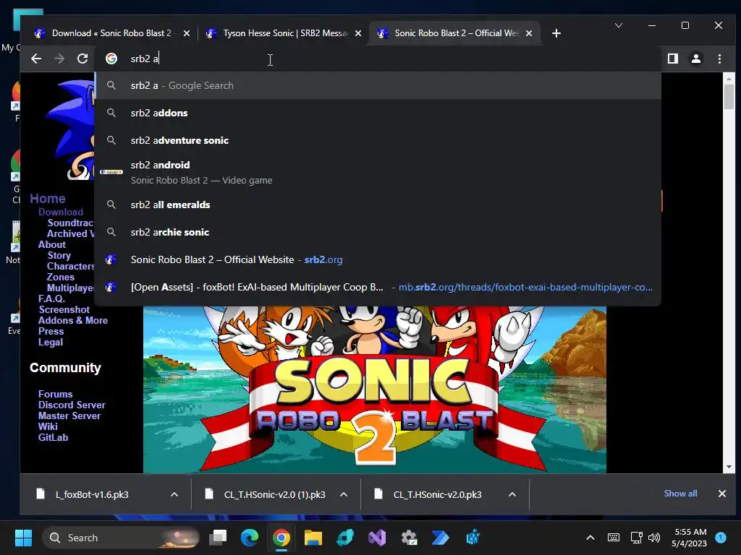Open Chrome's three-dot menu
The image size is (741, 555).
pyautogui.click(x=719, y=59)
